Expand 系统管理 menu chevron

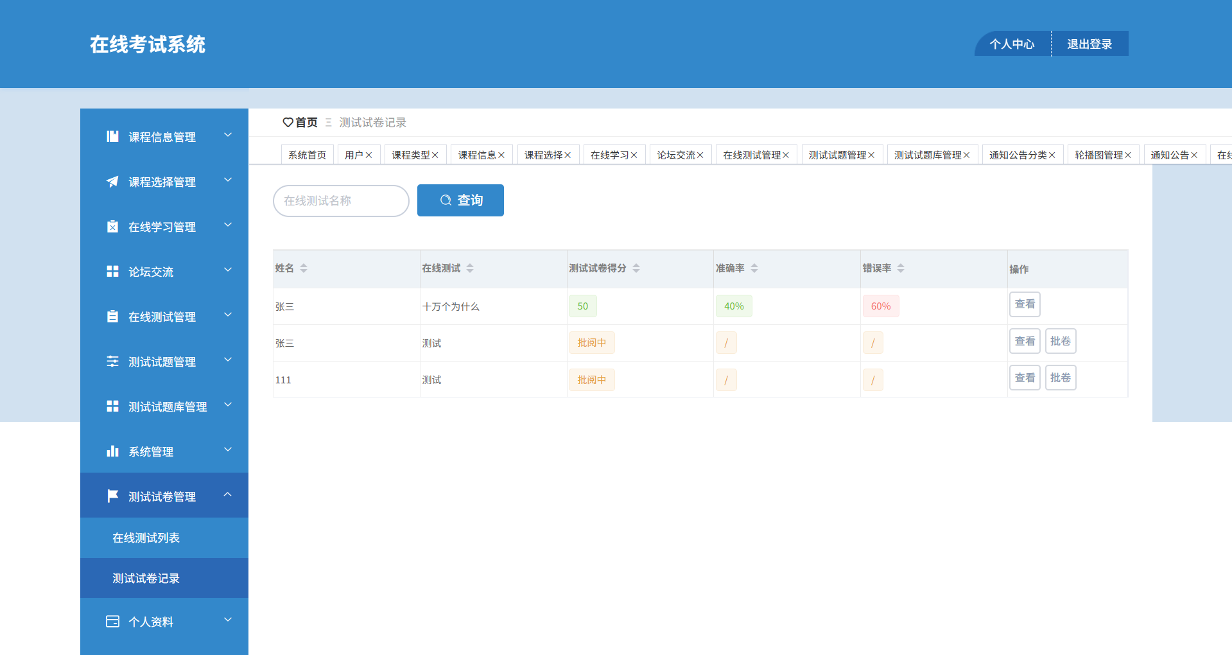(228, 450)
